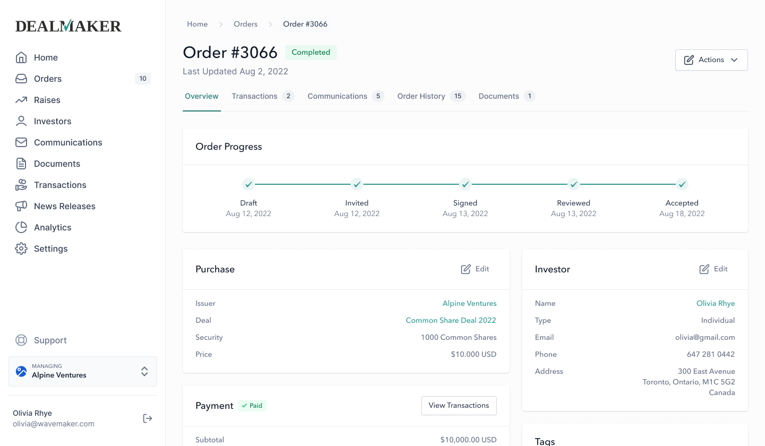The image size is (765, 446).
Task: Open the Common Share Deal 2022 link
Action: coord(450,320)
